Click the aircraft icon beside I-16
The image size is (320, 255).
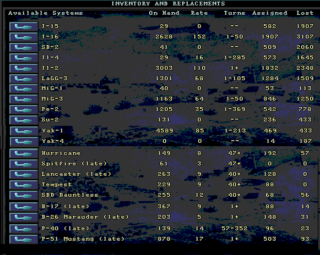(x=24, y=37)
